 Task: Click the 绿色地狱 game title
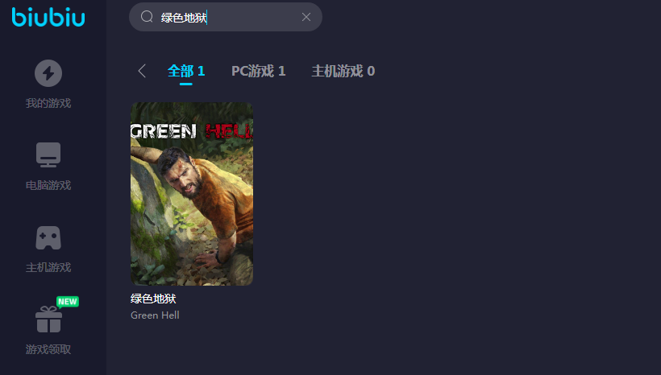pyautogui.click(x=153, y=299)
